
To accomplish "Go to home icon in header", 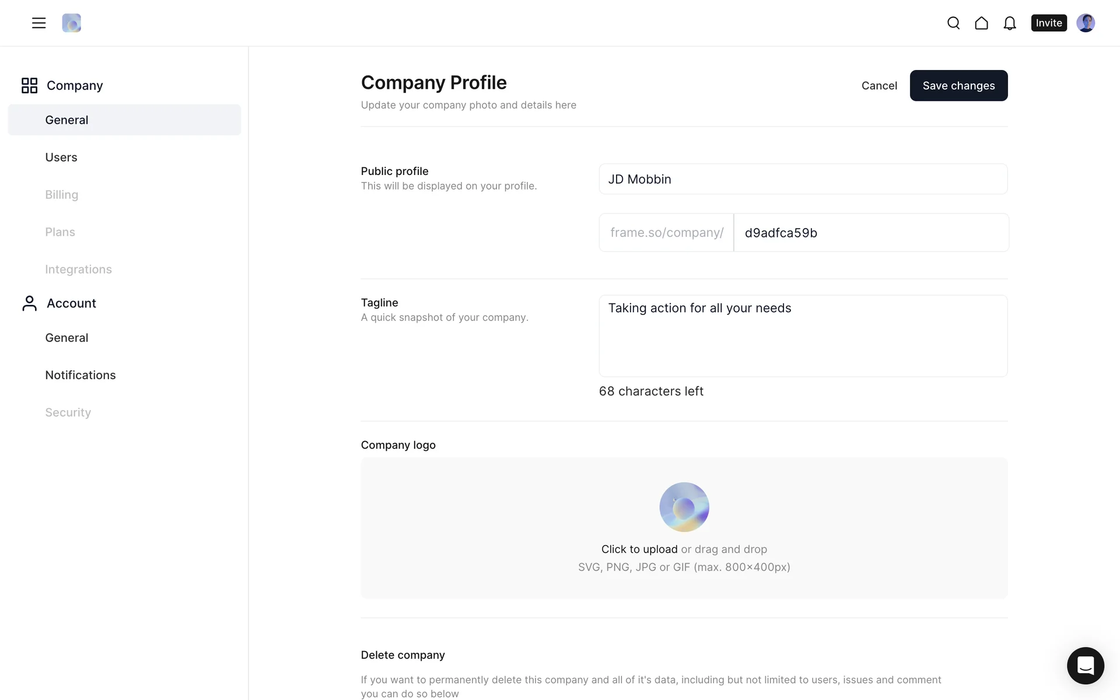I will click(x=981, y=23).
